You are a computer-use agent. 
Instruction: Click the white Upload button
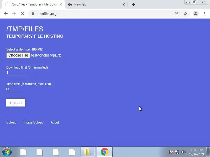(x=16, y=103)
